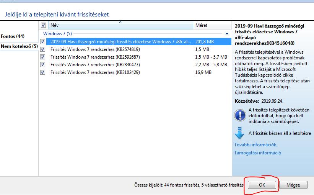
Task: Uncheck the KB3102429 update checkbox
Action: [x=43, y=72]
